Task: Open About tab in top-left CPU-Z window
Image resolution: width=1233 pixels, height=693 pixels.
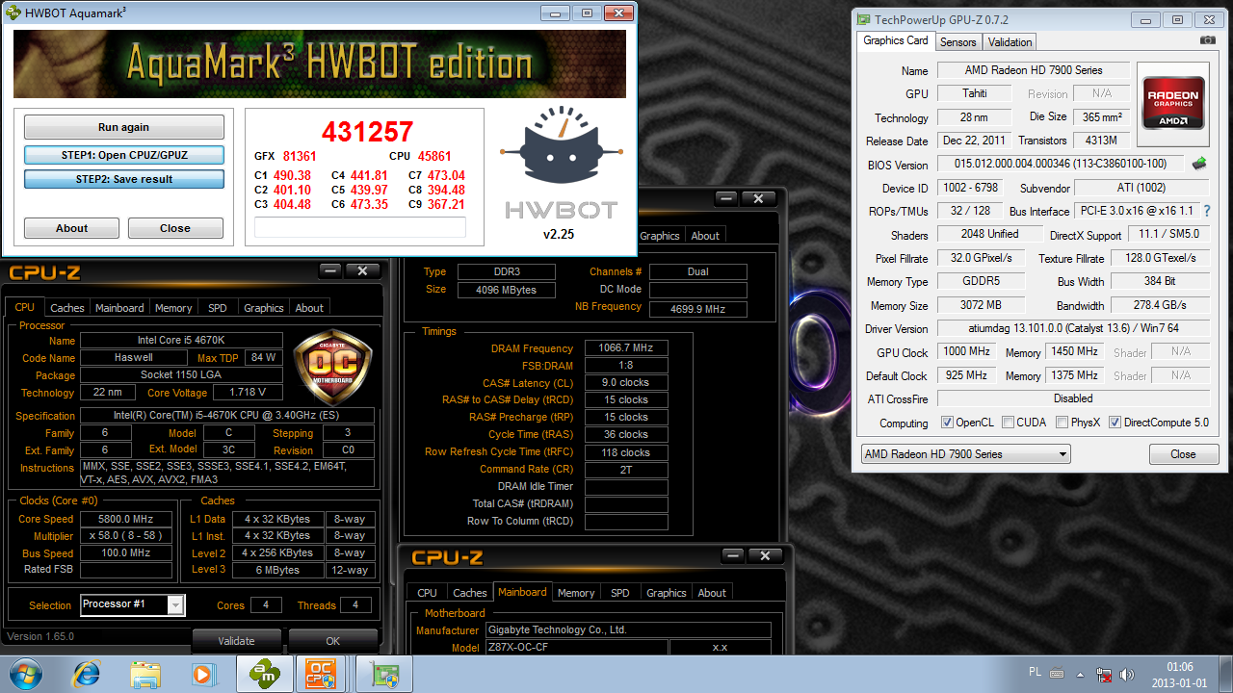Action: click(x=309, y=308)
